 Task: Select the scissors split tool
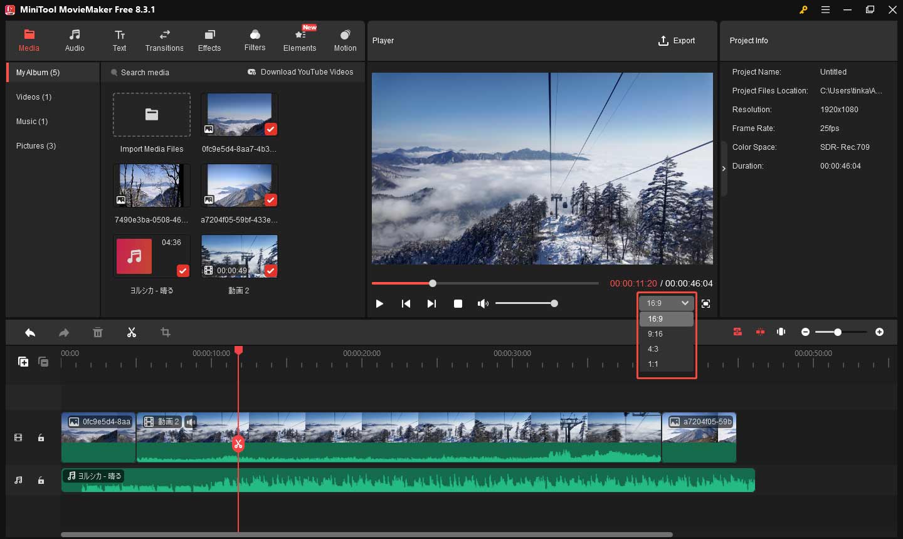(x=132, y=332)
